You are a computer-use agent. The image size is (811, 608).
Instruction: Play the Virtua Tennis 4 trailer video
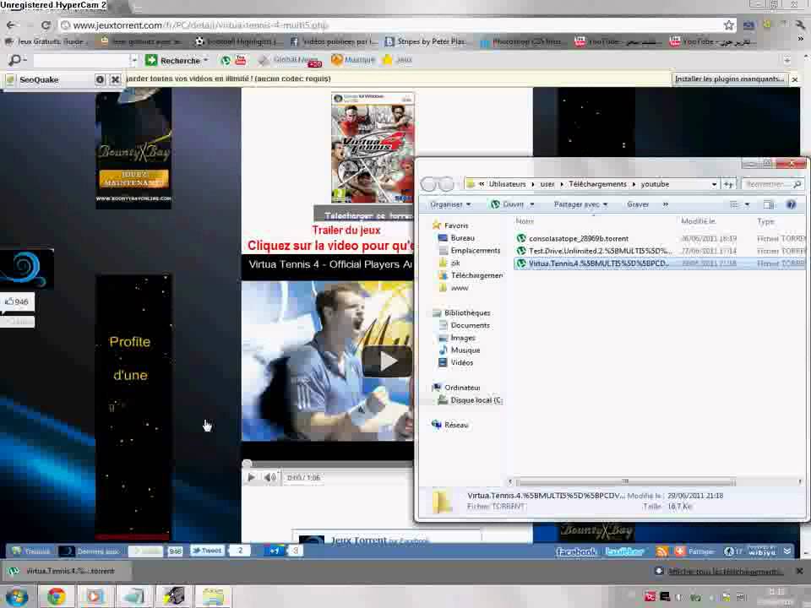coord(387,361)
